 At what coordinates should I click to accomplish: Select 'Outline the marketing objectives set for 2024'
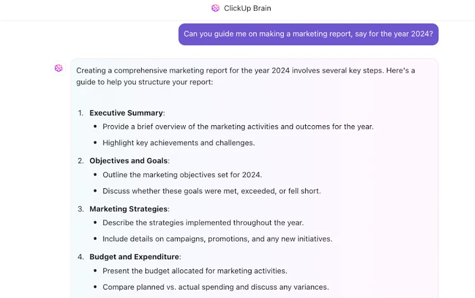(x=182, y=175)
